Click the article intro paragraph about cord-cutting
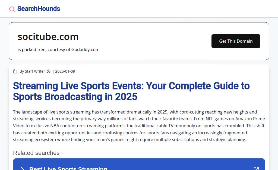Viewport: 278px width, 170px height. 139,126
